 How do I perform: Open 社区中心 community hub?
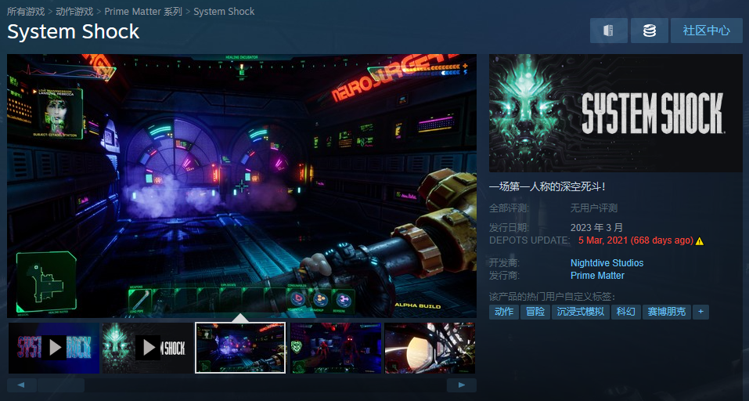click(707, 31)
